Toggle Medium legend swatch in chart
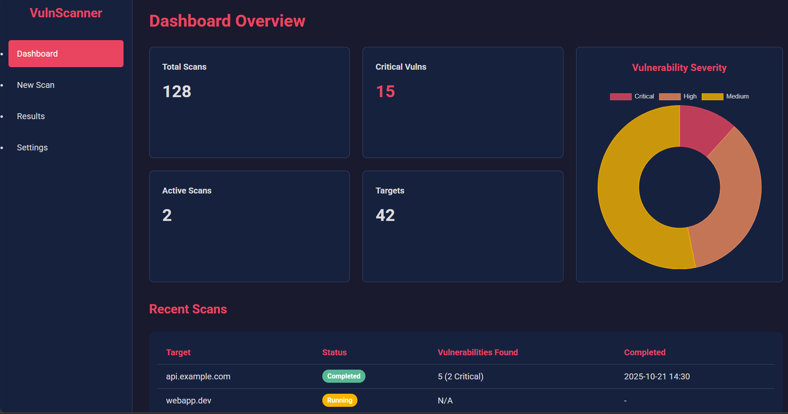The image size is (788, 414). 712,97
